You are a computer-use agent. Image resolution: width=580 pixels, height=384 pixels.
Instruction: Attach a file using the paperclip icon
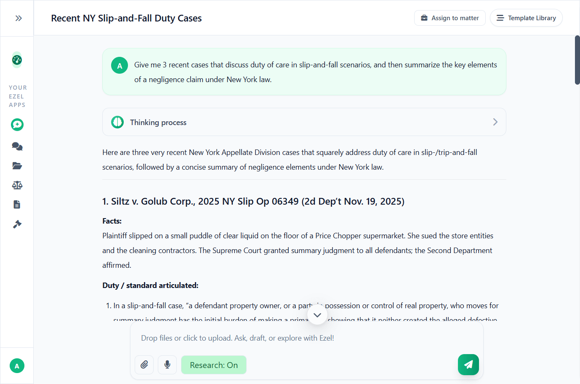(144, 365)
